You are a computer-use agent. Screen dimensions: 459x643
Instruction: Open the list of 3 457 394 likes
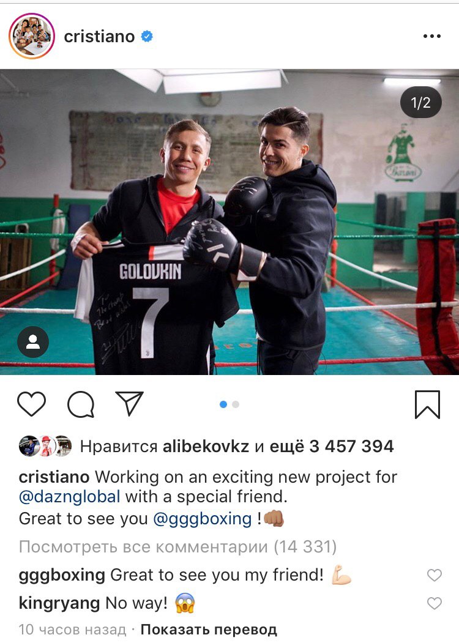tap(332, 446)
